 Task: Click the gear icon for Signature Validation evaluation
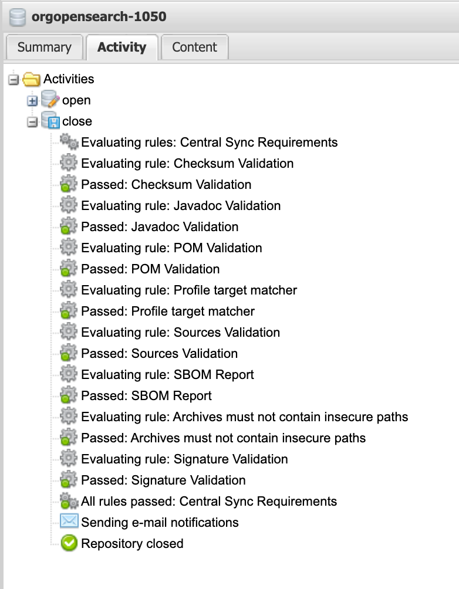pyautogui.click(x=70, y=459)
